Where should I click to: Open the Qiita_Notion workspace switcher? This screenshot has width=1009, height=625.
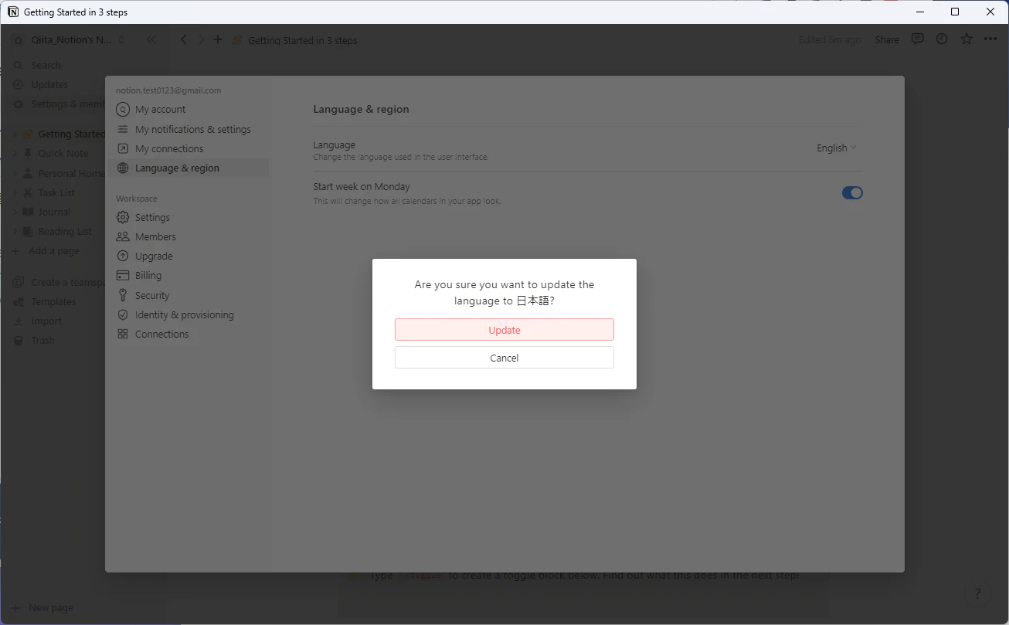coord(70,39)
